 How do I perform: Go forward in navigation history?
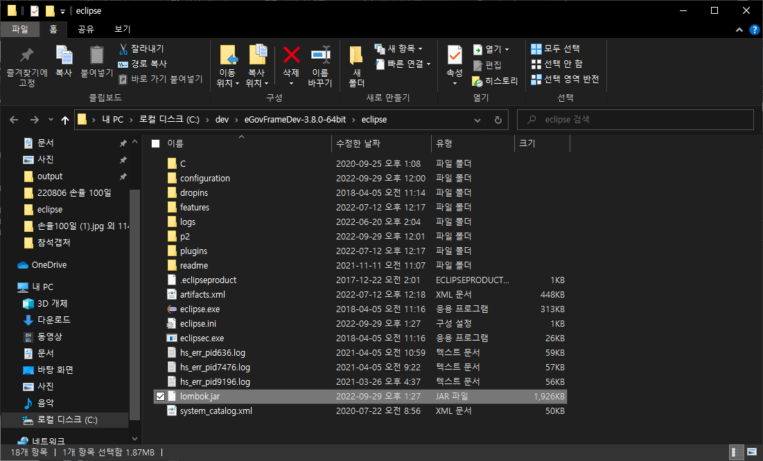pyautogui.click(x=34, y=120)
